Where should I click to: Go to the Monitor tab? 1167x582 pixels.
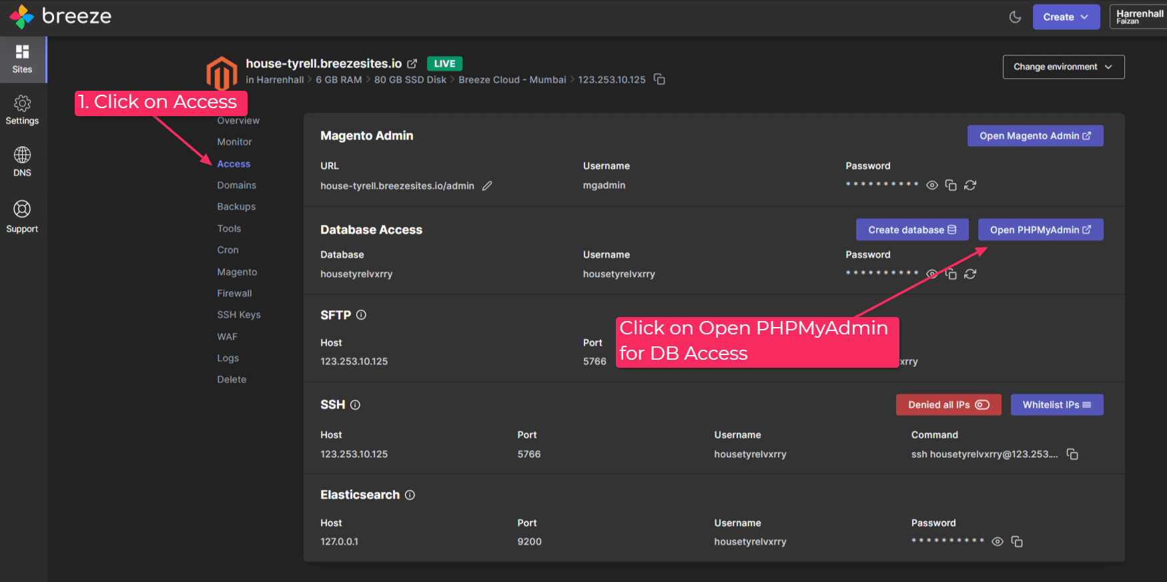tap(234, 141)
